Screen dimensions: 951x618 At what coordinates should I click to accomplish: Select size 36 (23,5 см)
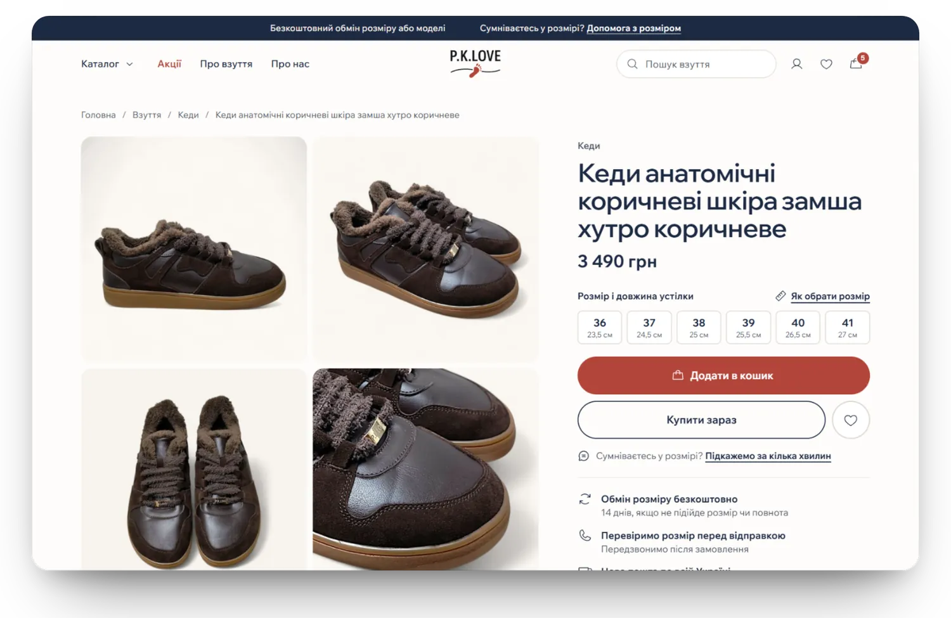[x=600, y=327]
